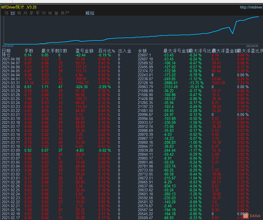
Task: Click floating loss value -330.09
Action: pos(170,123)
